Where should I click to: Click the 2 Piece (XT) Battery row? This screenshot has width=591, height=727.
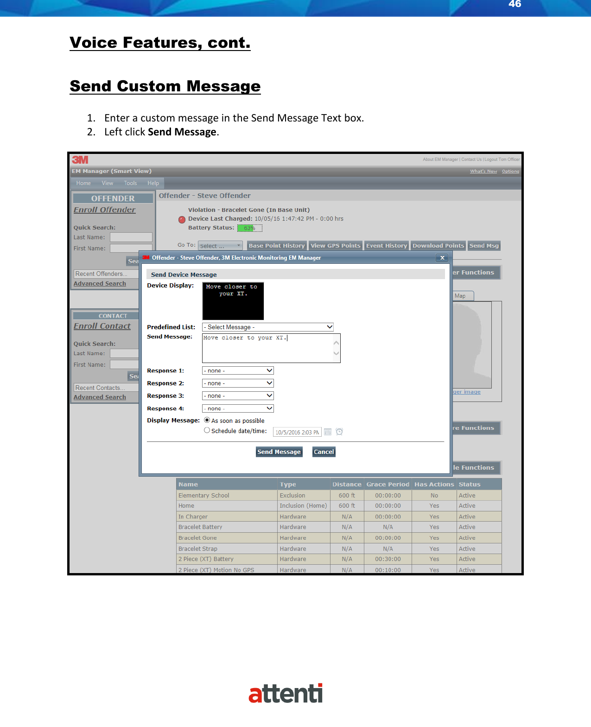[339, 559]
